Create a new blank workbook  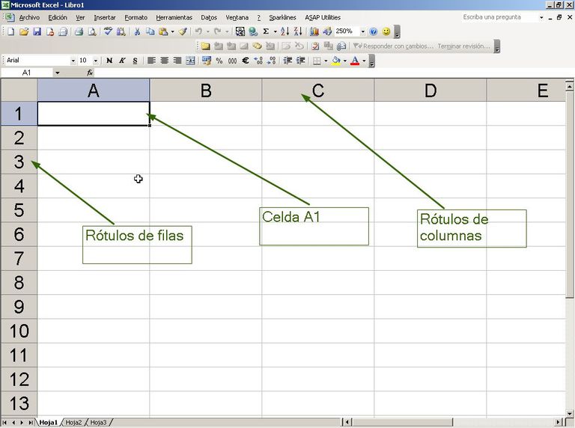click(11, 31)
